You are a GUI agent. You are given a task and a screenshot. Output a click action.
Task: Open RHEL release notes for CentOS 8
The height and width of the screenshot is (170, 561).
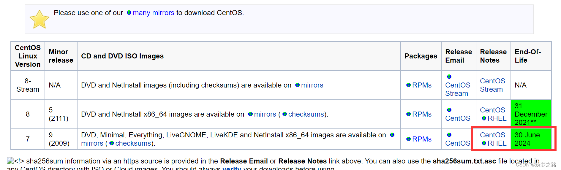coord(497,118)
